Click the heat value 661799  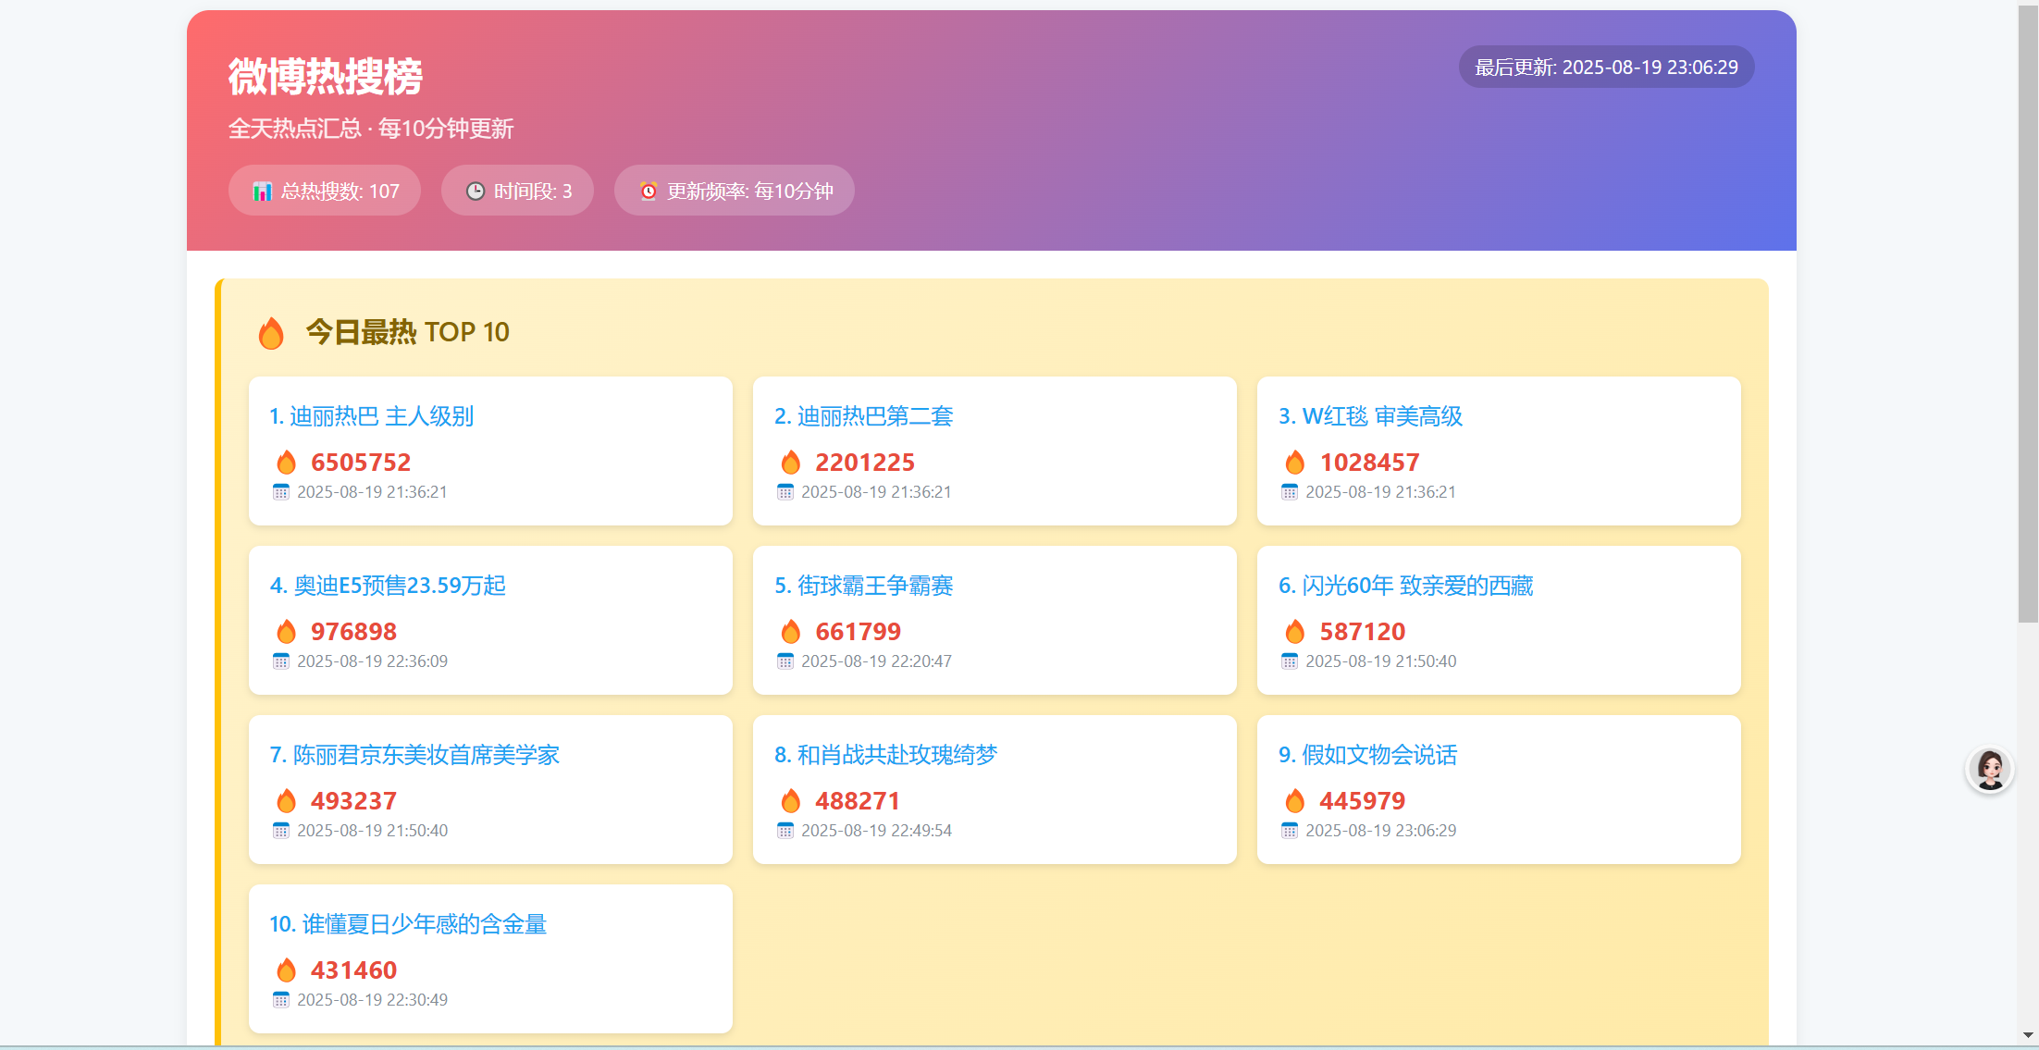pyautogui.click(x=858, y=632)
